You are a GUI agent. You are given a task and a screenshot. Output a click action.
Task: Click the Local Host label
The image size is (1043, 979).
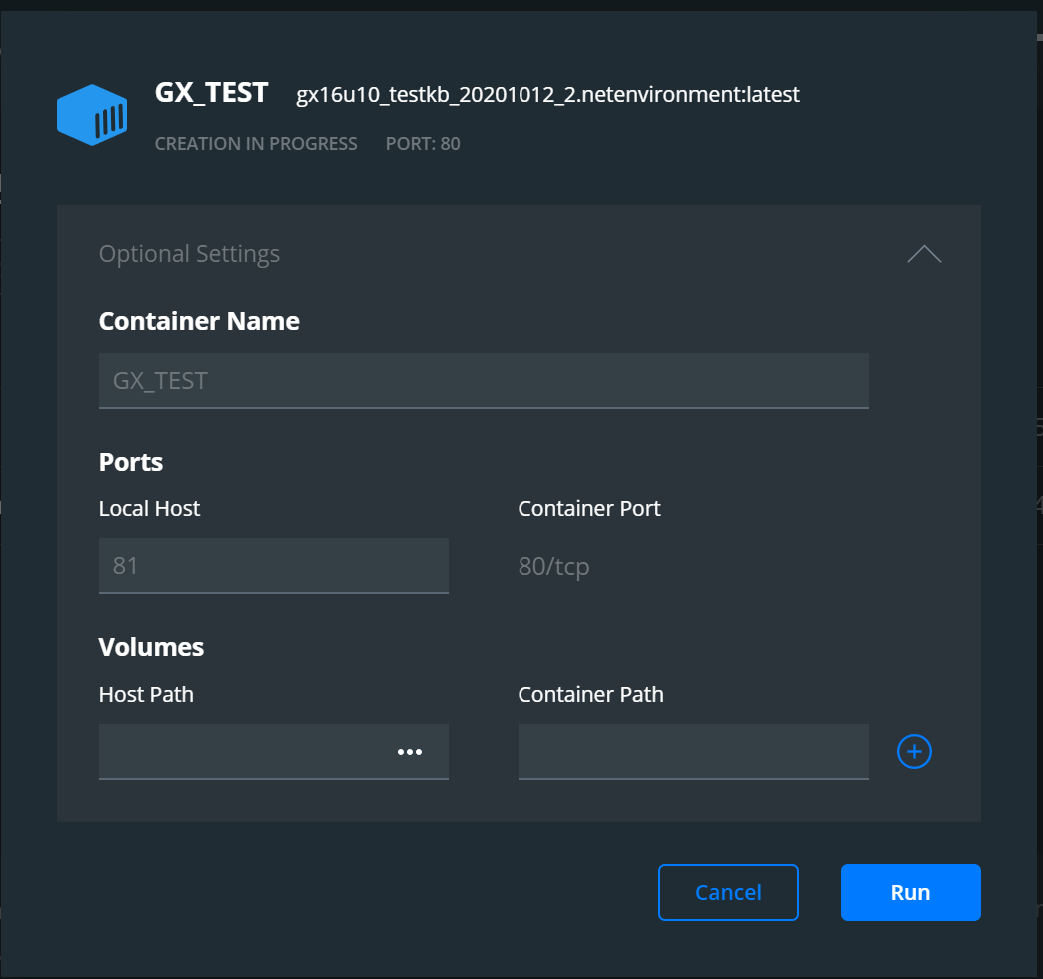pyautogui.click(x=149, y=508)
